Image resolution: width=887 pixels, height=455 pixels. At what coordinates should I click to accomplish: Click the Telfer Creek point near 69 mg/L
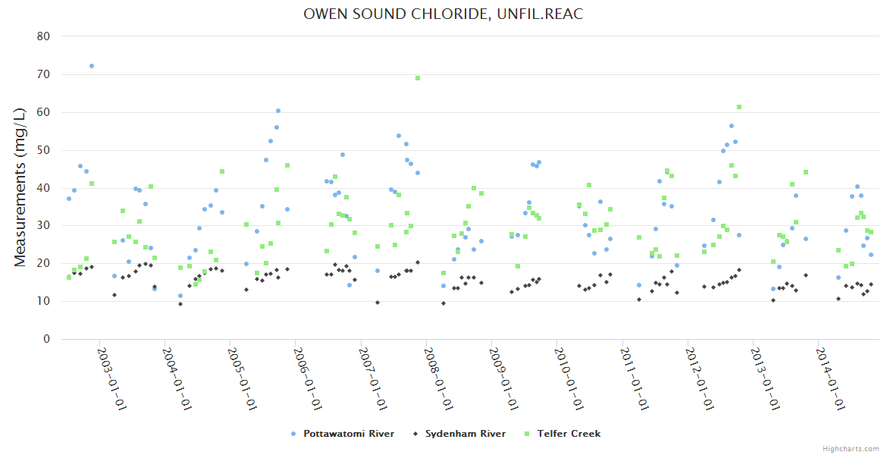(418, 78)
